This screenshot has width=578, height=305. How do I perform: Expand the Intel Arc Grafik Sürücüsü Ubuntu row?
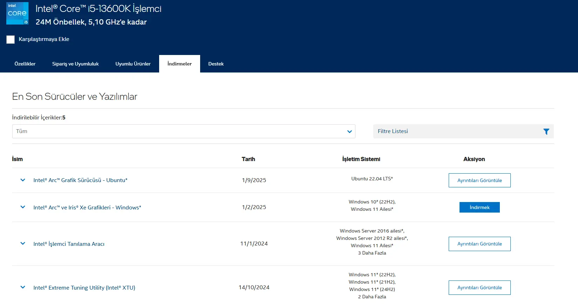(x=23, y=180)
